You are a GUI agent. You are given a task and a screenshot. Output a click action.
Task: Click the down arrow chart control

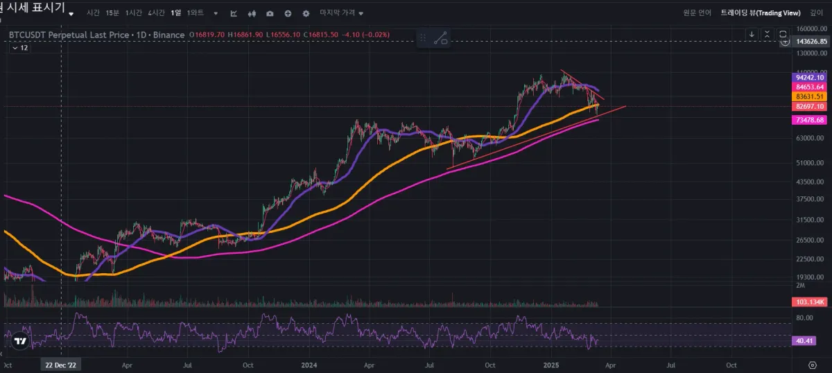coord(752,34)
